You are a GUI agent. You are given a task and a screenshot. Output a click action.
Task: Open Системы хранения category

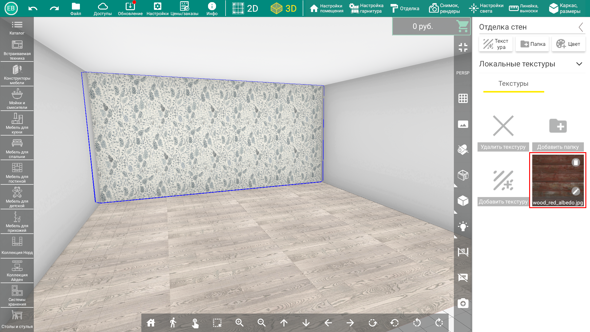[x=17, y=295]
